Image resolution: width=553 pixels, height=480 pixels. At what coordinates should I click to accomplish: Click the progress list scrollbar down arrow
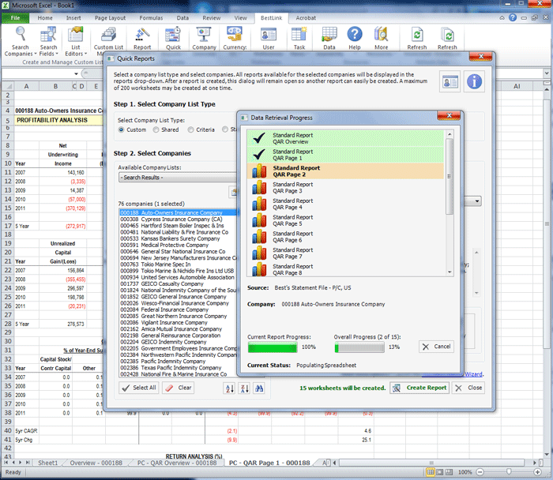(x=450, y=272)
